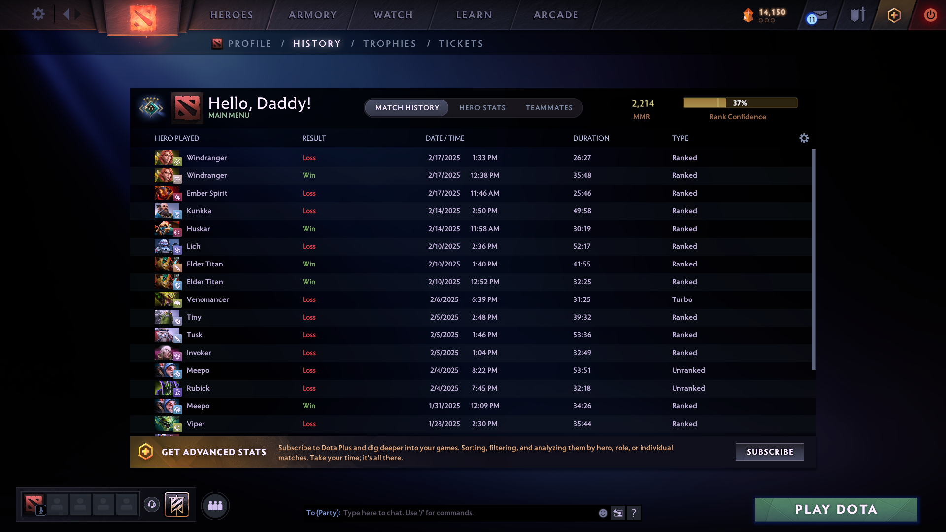Open the friends list three-people icon

coord(215,505)
